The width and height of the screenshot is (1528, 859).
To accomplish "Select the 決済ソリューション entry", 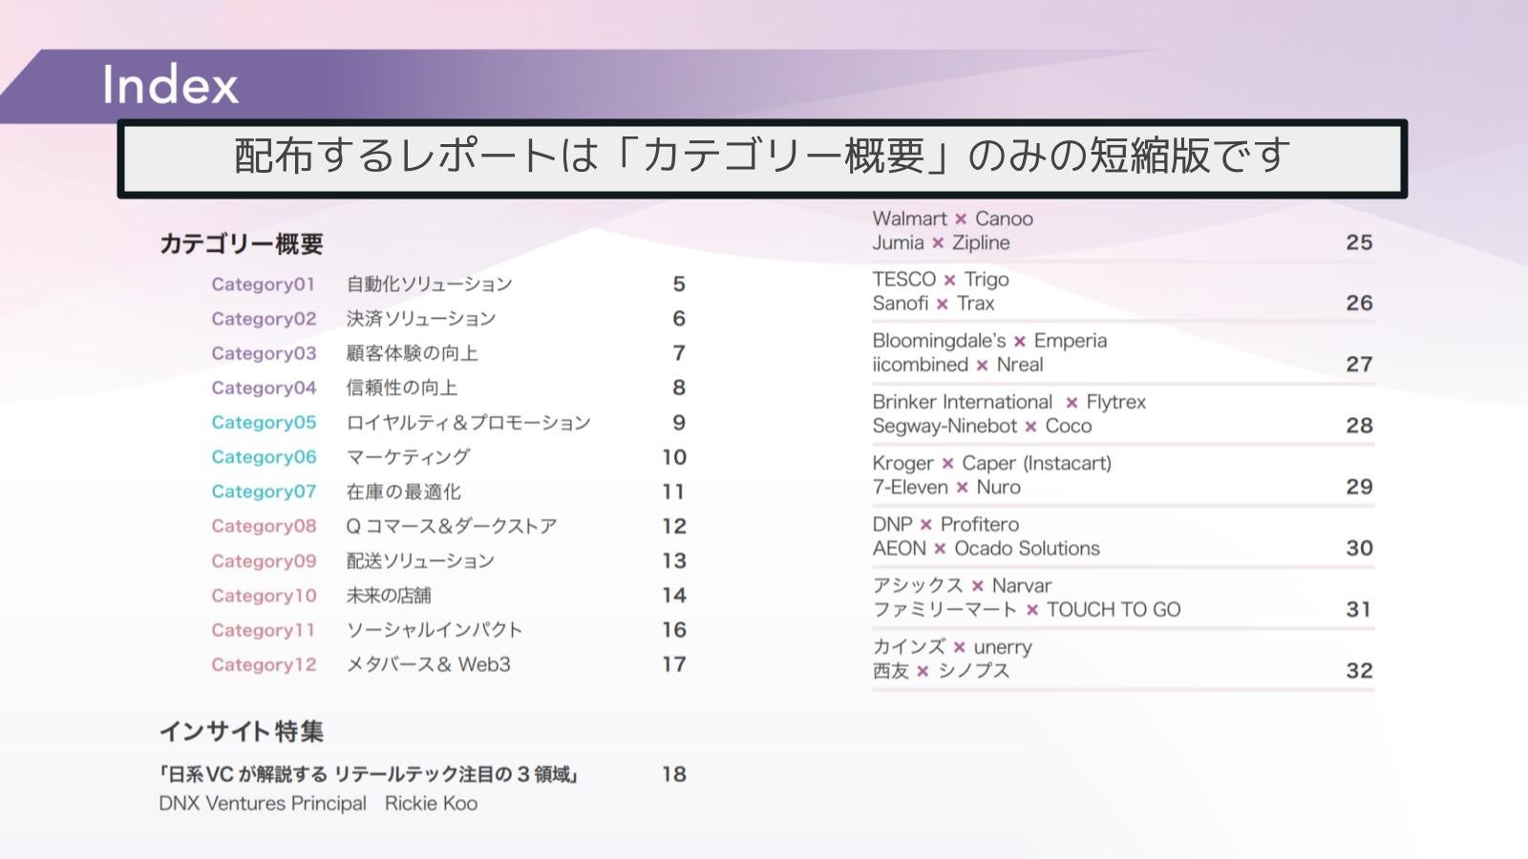I will click(421, 319).
